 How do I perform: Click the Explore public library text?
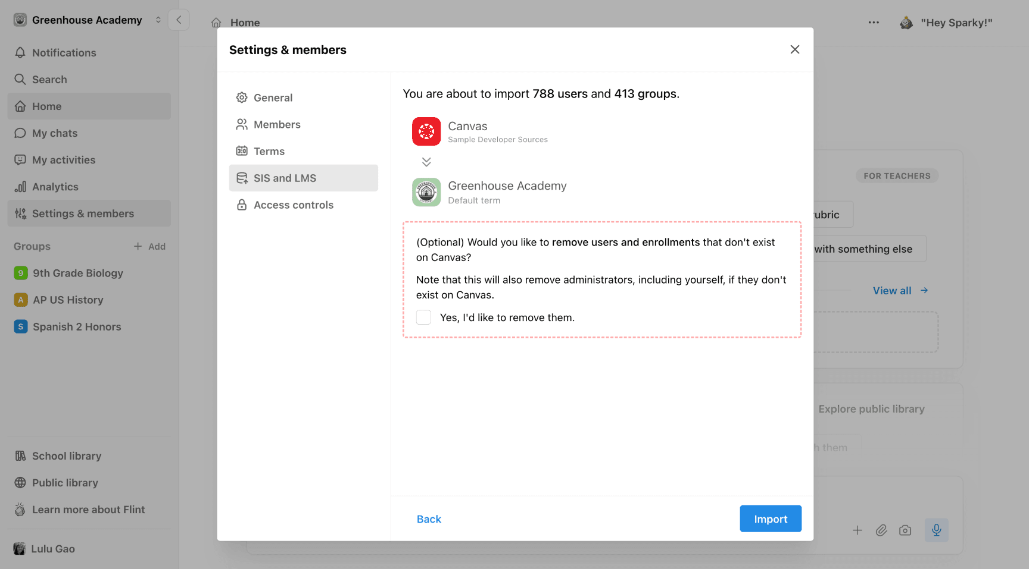point(871,408)
